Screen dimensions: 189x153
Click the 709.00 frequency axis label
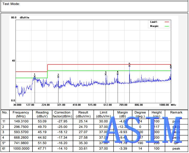coord(123,105)
